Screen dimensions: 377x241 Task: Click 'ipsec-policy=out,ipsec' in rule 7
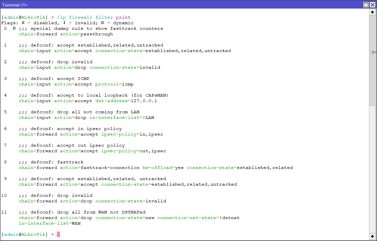134,151
